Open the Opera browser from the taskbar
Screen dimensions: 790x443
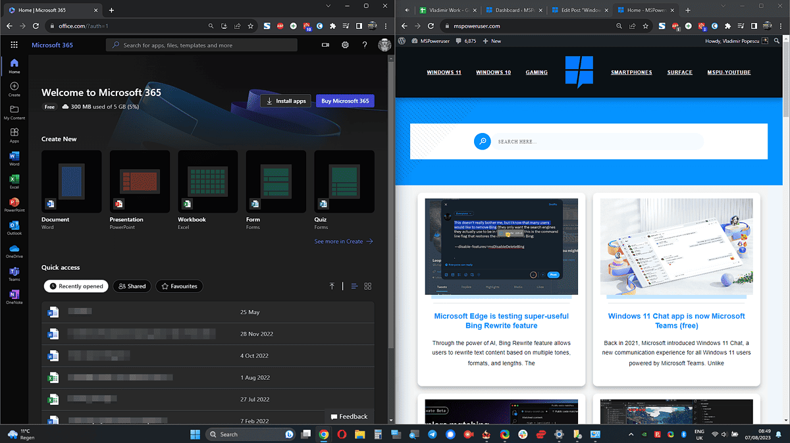tap(342, 434)
